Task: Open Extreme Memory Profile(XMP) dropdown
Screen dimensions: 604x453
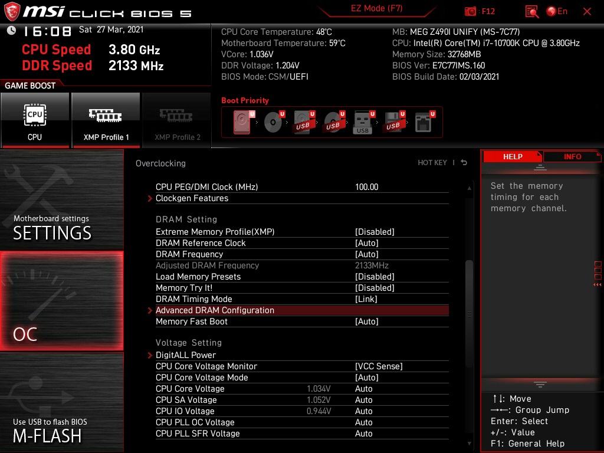Action: tap(375, 232)
